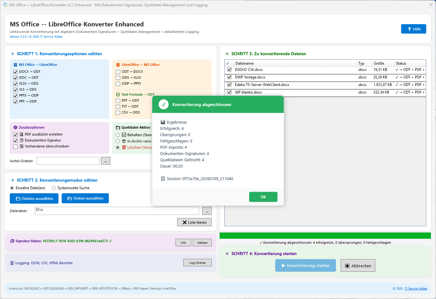Viewport: 436px width, 299px height.
Task: Click the green checkmark icon in the dialog header
Action: 164,104
